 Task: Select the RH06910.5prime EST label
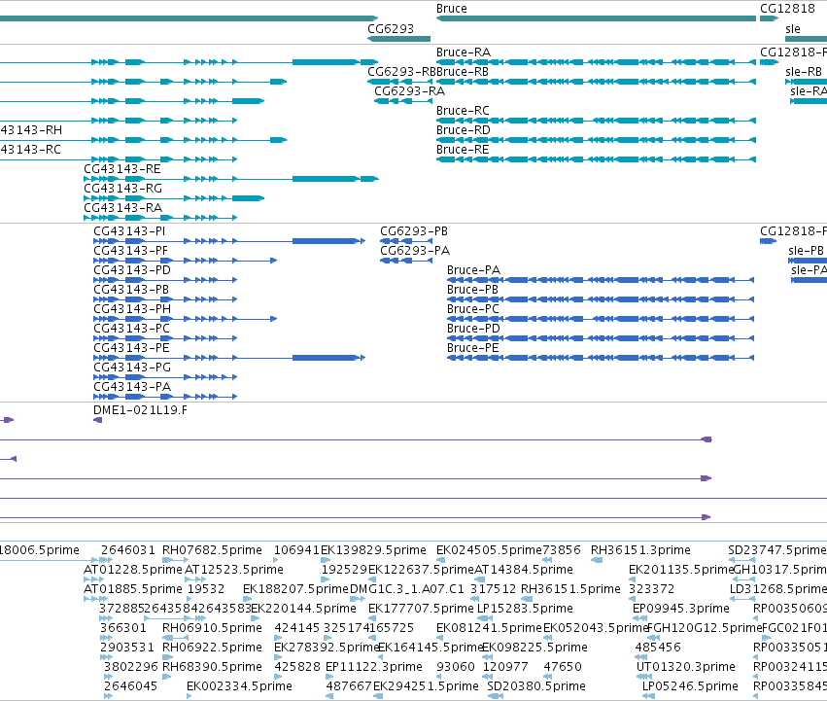[x=212, y=628]
